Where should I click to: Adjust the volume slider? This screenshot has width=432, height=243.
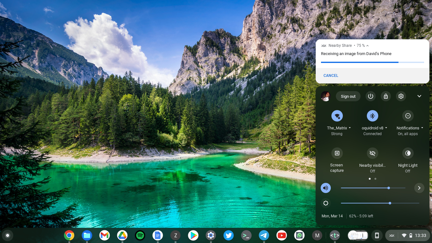pos(389,188)
